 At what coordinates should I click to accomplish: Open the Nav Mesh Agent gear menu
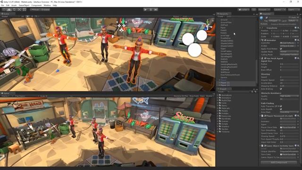[298, 58]
